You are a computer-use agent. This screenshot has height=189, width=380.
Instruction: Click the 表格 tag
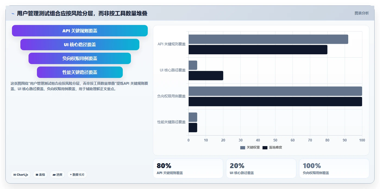coord(40,175)
